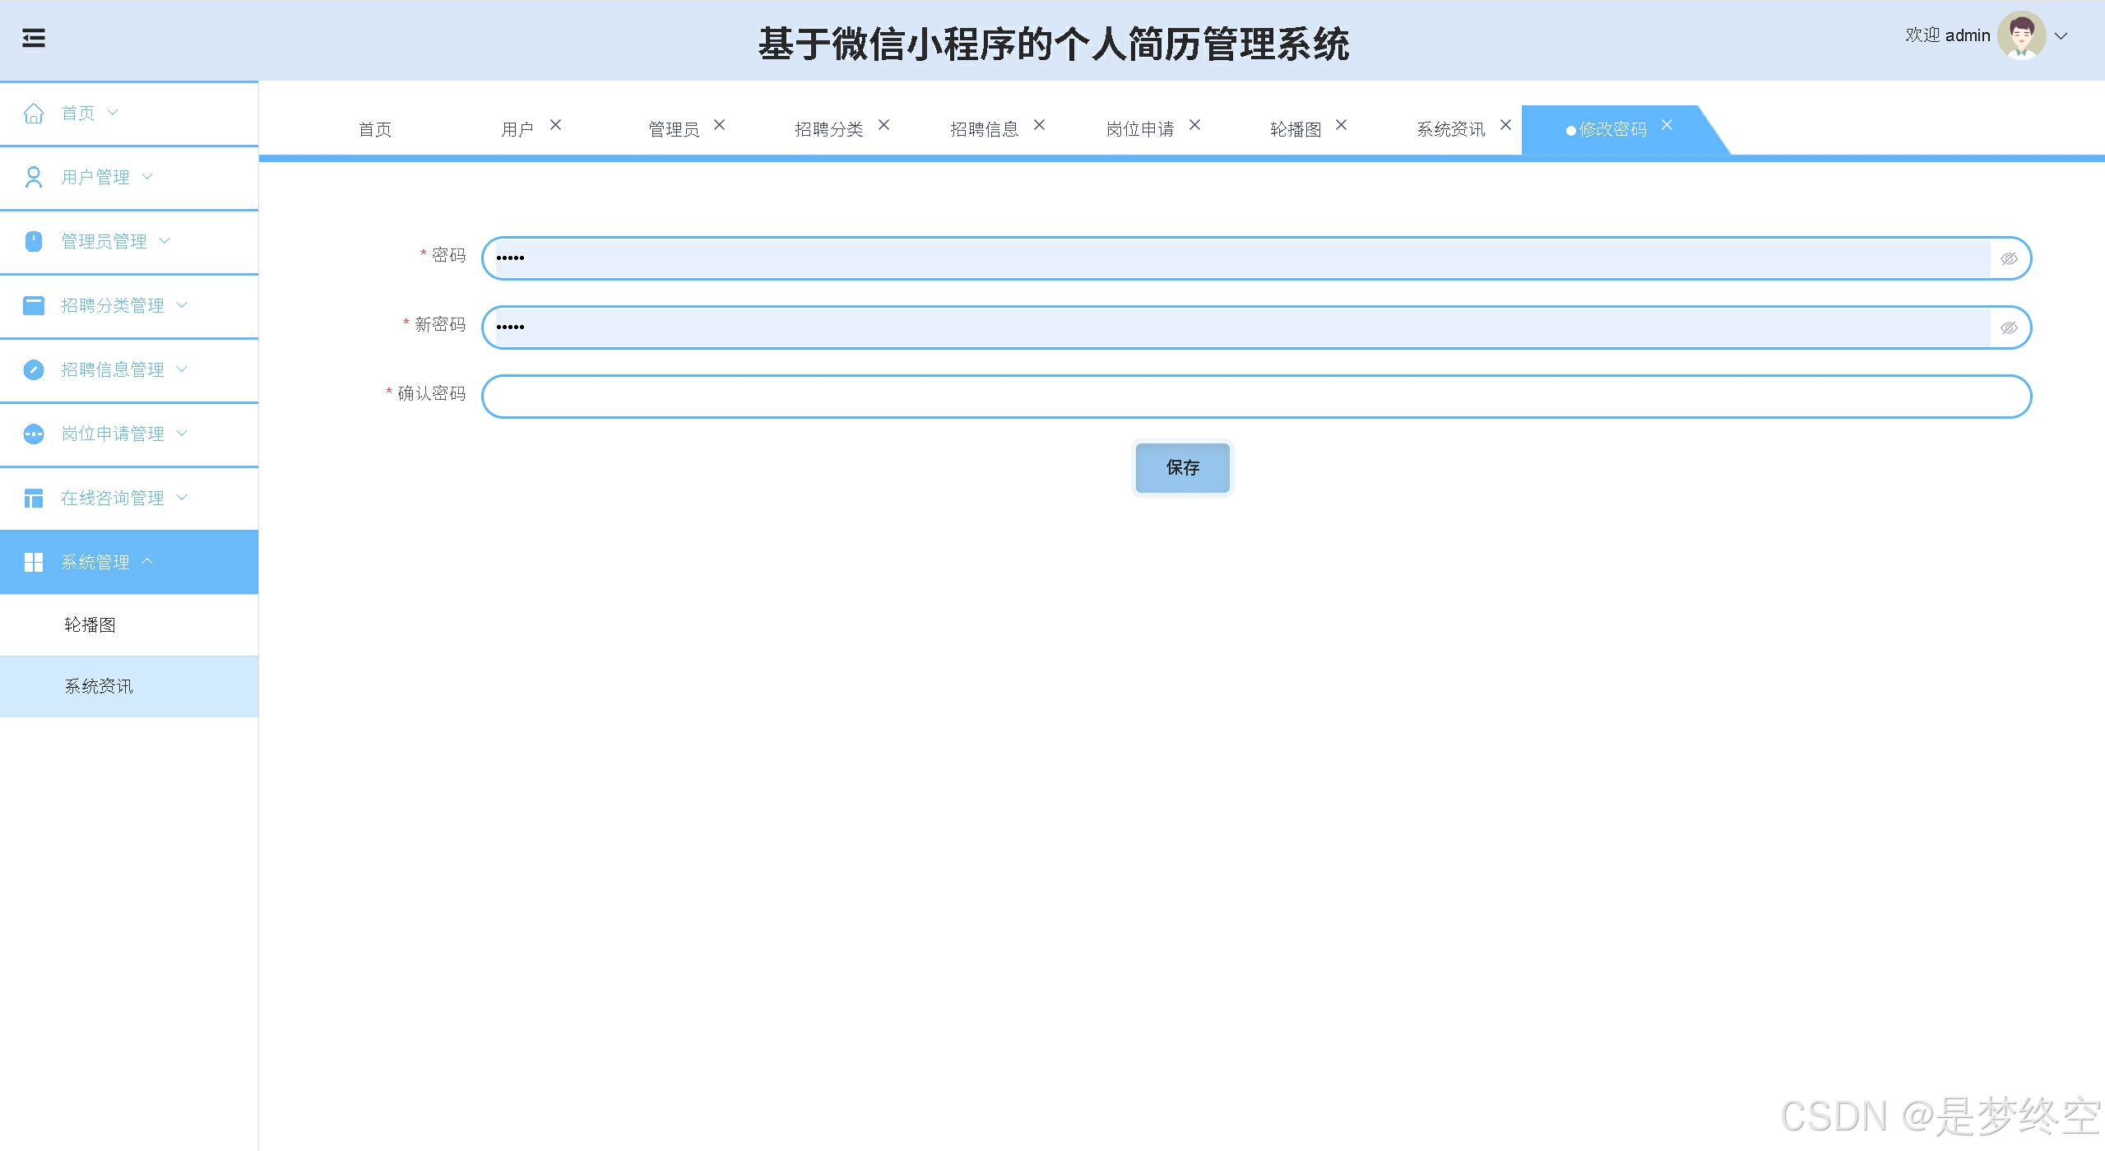The width and height of the screenshot is (2105, 1151).
Task: Open 轮播图 in the sidebar submenu
Action: pyautogui.click(x=90, y=625)
